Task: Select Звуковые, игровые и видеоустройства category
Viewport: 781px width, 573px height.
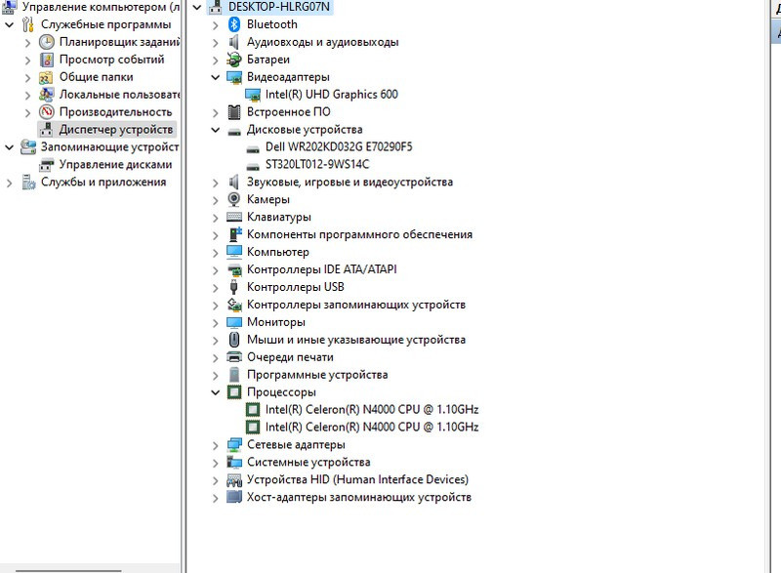Action: point(349,183)
